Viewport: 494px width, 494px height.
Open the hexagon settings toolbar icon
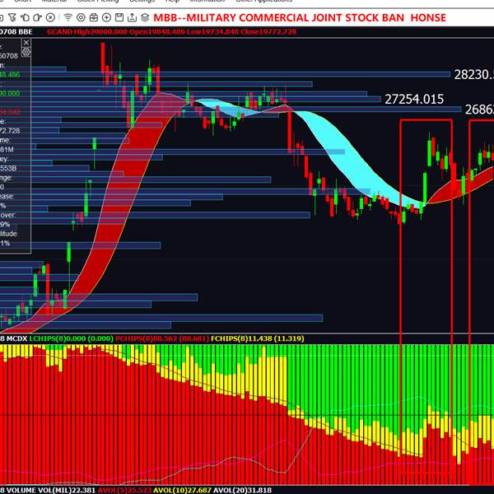point(81,17)
